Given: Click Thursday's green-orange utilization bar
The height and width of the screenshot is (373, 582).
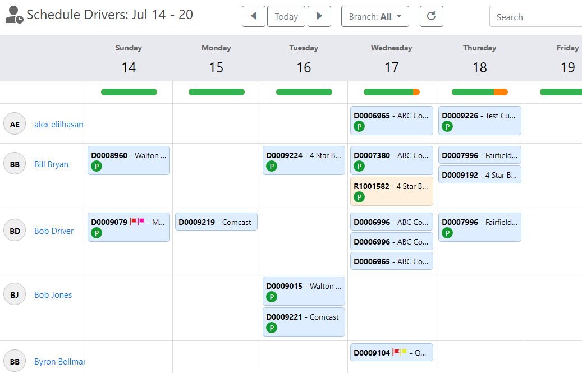Looking at the screenshot, I should coord(479,92).
